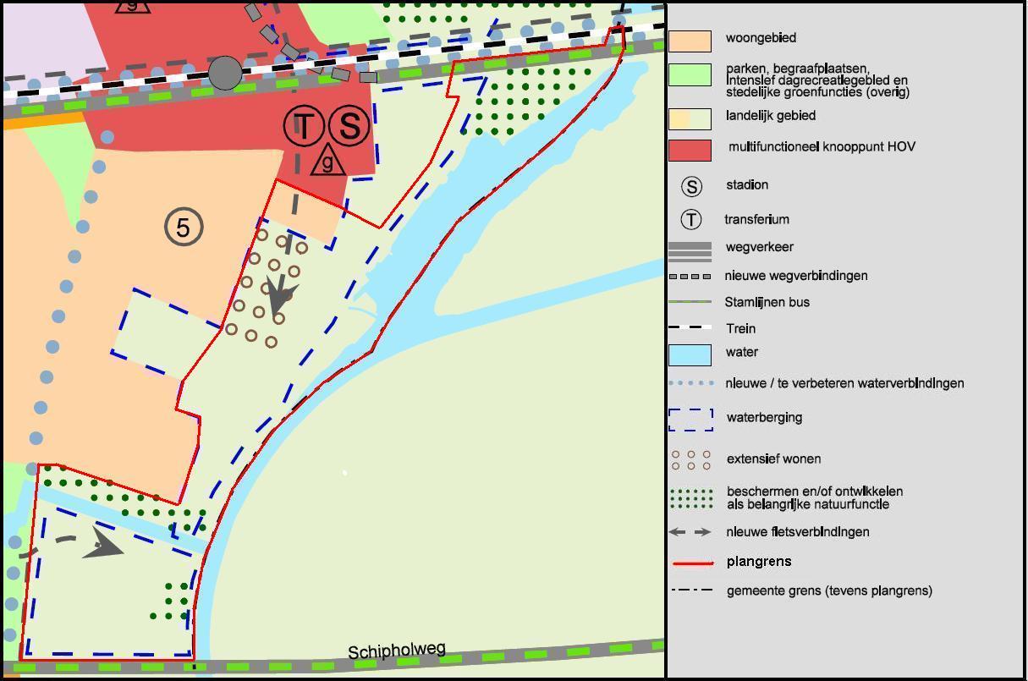This screenshot has height=681, width=1028.
Task: Click the red multifunctioneel knooppunt HOV swatch
Action: pos(690,151)
